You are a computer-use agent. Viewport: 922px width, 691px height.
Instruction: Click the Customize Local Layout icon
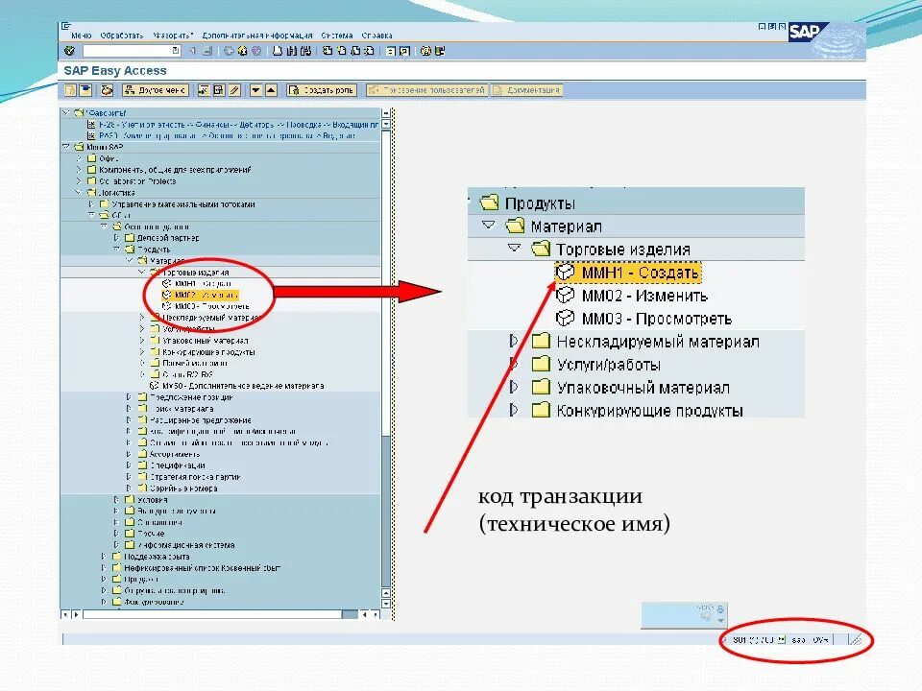point(439,51)
